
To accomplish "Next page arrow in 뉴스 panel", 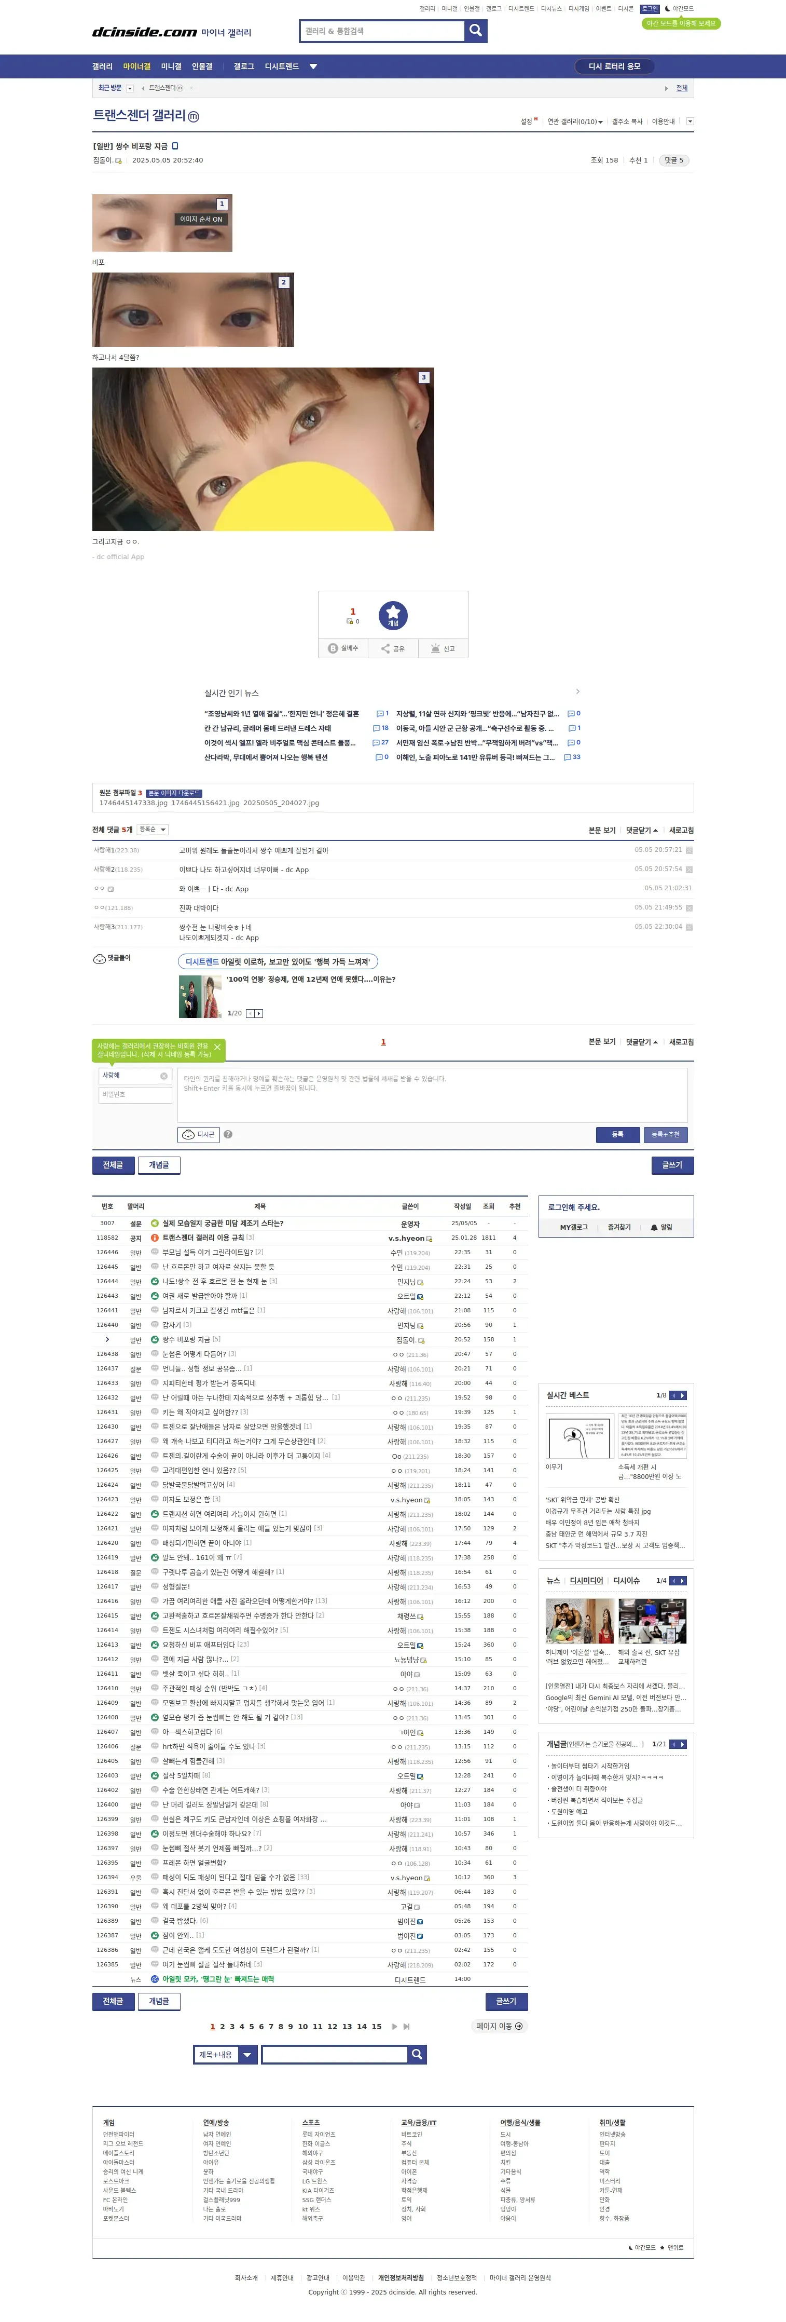I will pyautogui.click(x=682, y=1581).
